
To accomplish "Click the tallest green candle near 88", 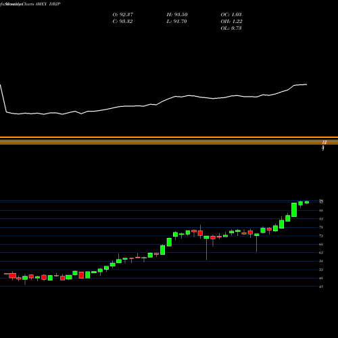I will click(x=294, y=210).
